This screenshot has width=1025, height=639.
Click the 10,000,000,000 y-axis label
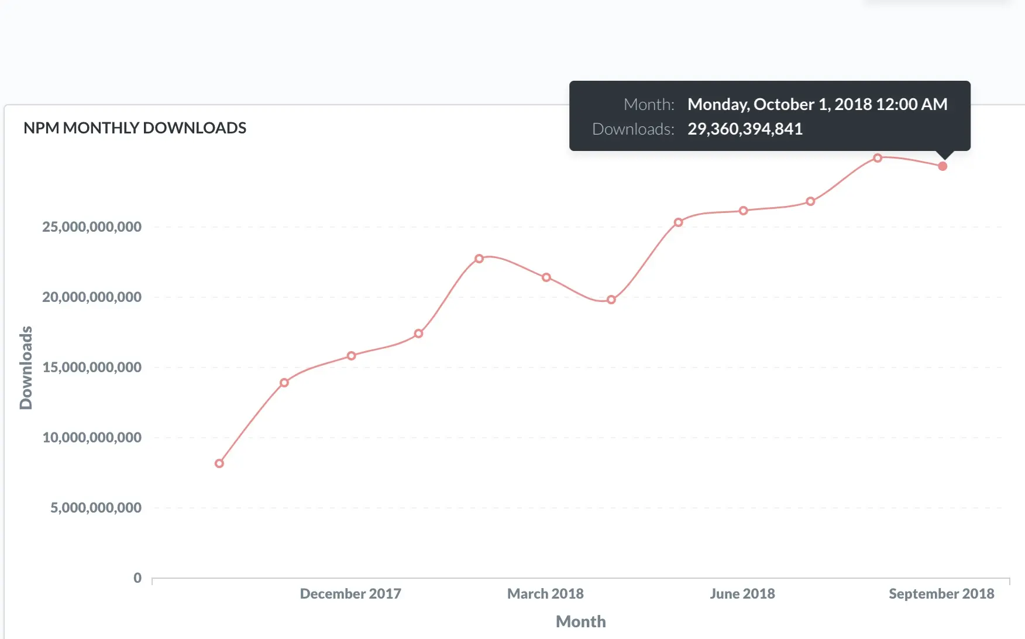92,437
